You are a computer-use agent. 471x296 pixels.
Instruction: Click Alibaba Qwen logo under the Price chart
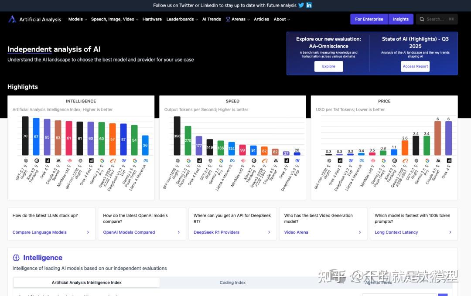pos(406,160)
